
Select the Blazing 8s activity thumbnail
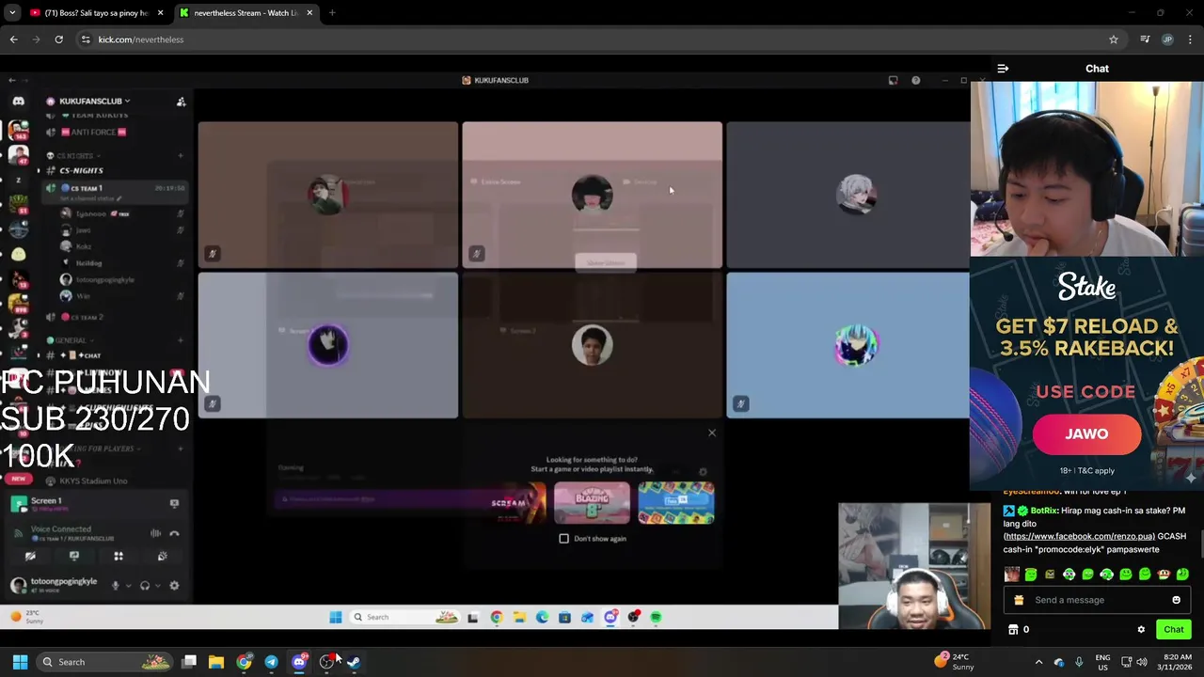592,503
